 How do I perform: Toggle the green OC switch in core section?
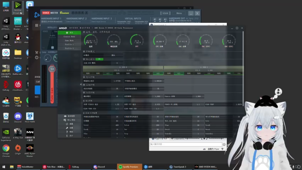point(99,59)
